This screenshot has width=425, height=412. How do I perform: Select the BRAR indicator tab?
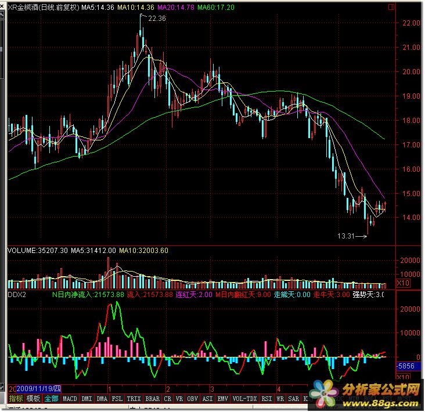point(152,399)
